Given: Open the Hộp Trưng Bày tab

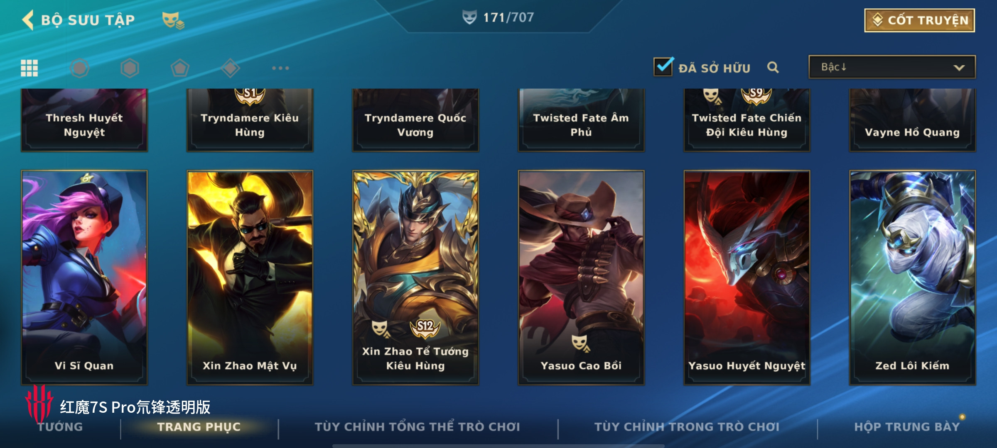Looking at the screenshot, I should [x=907, y=427].
